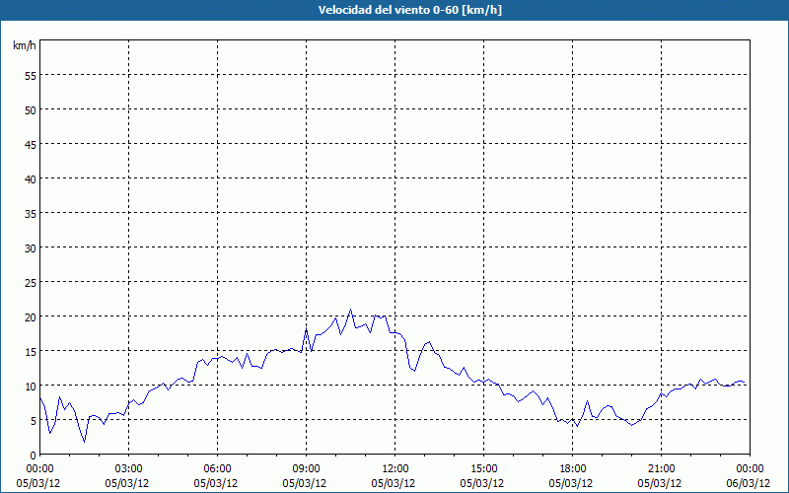Click the 06:00 time axis label
This screenshot has width=789, height=493.
click(217, 469)
